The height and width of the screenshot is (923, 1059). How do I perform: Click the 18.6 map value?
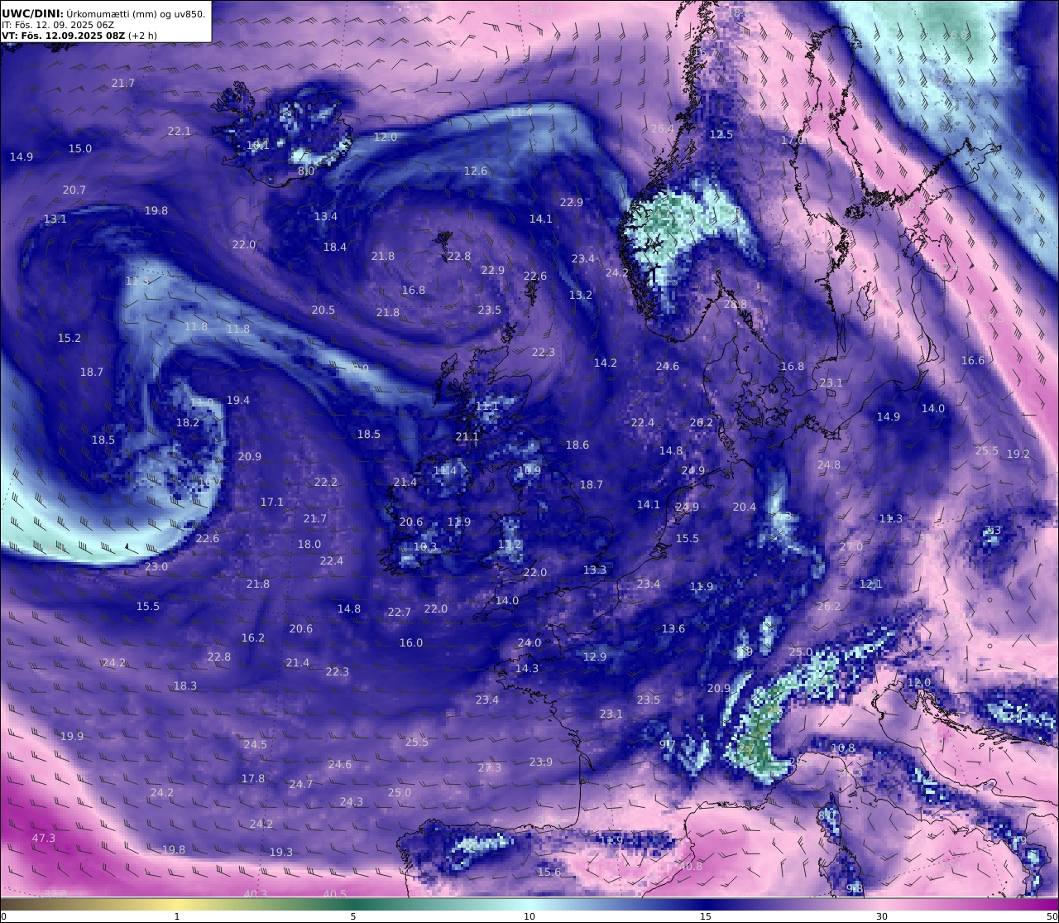577,445
